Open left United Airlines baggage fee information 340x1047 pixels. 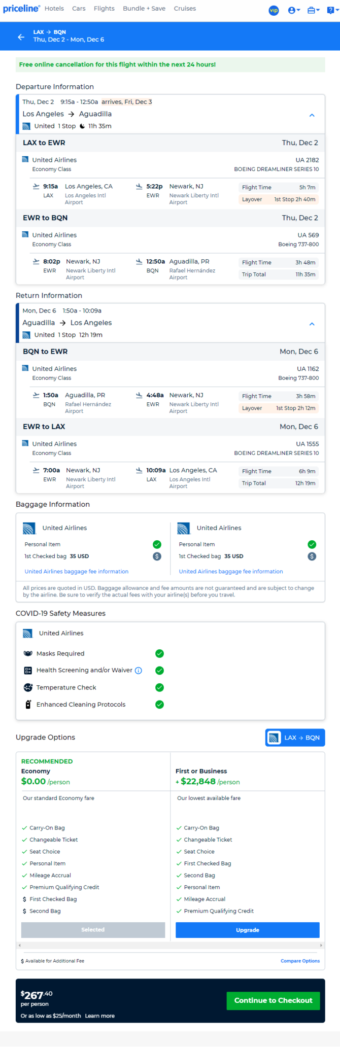[x=77, y=572]
